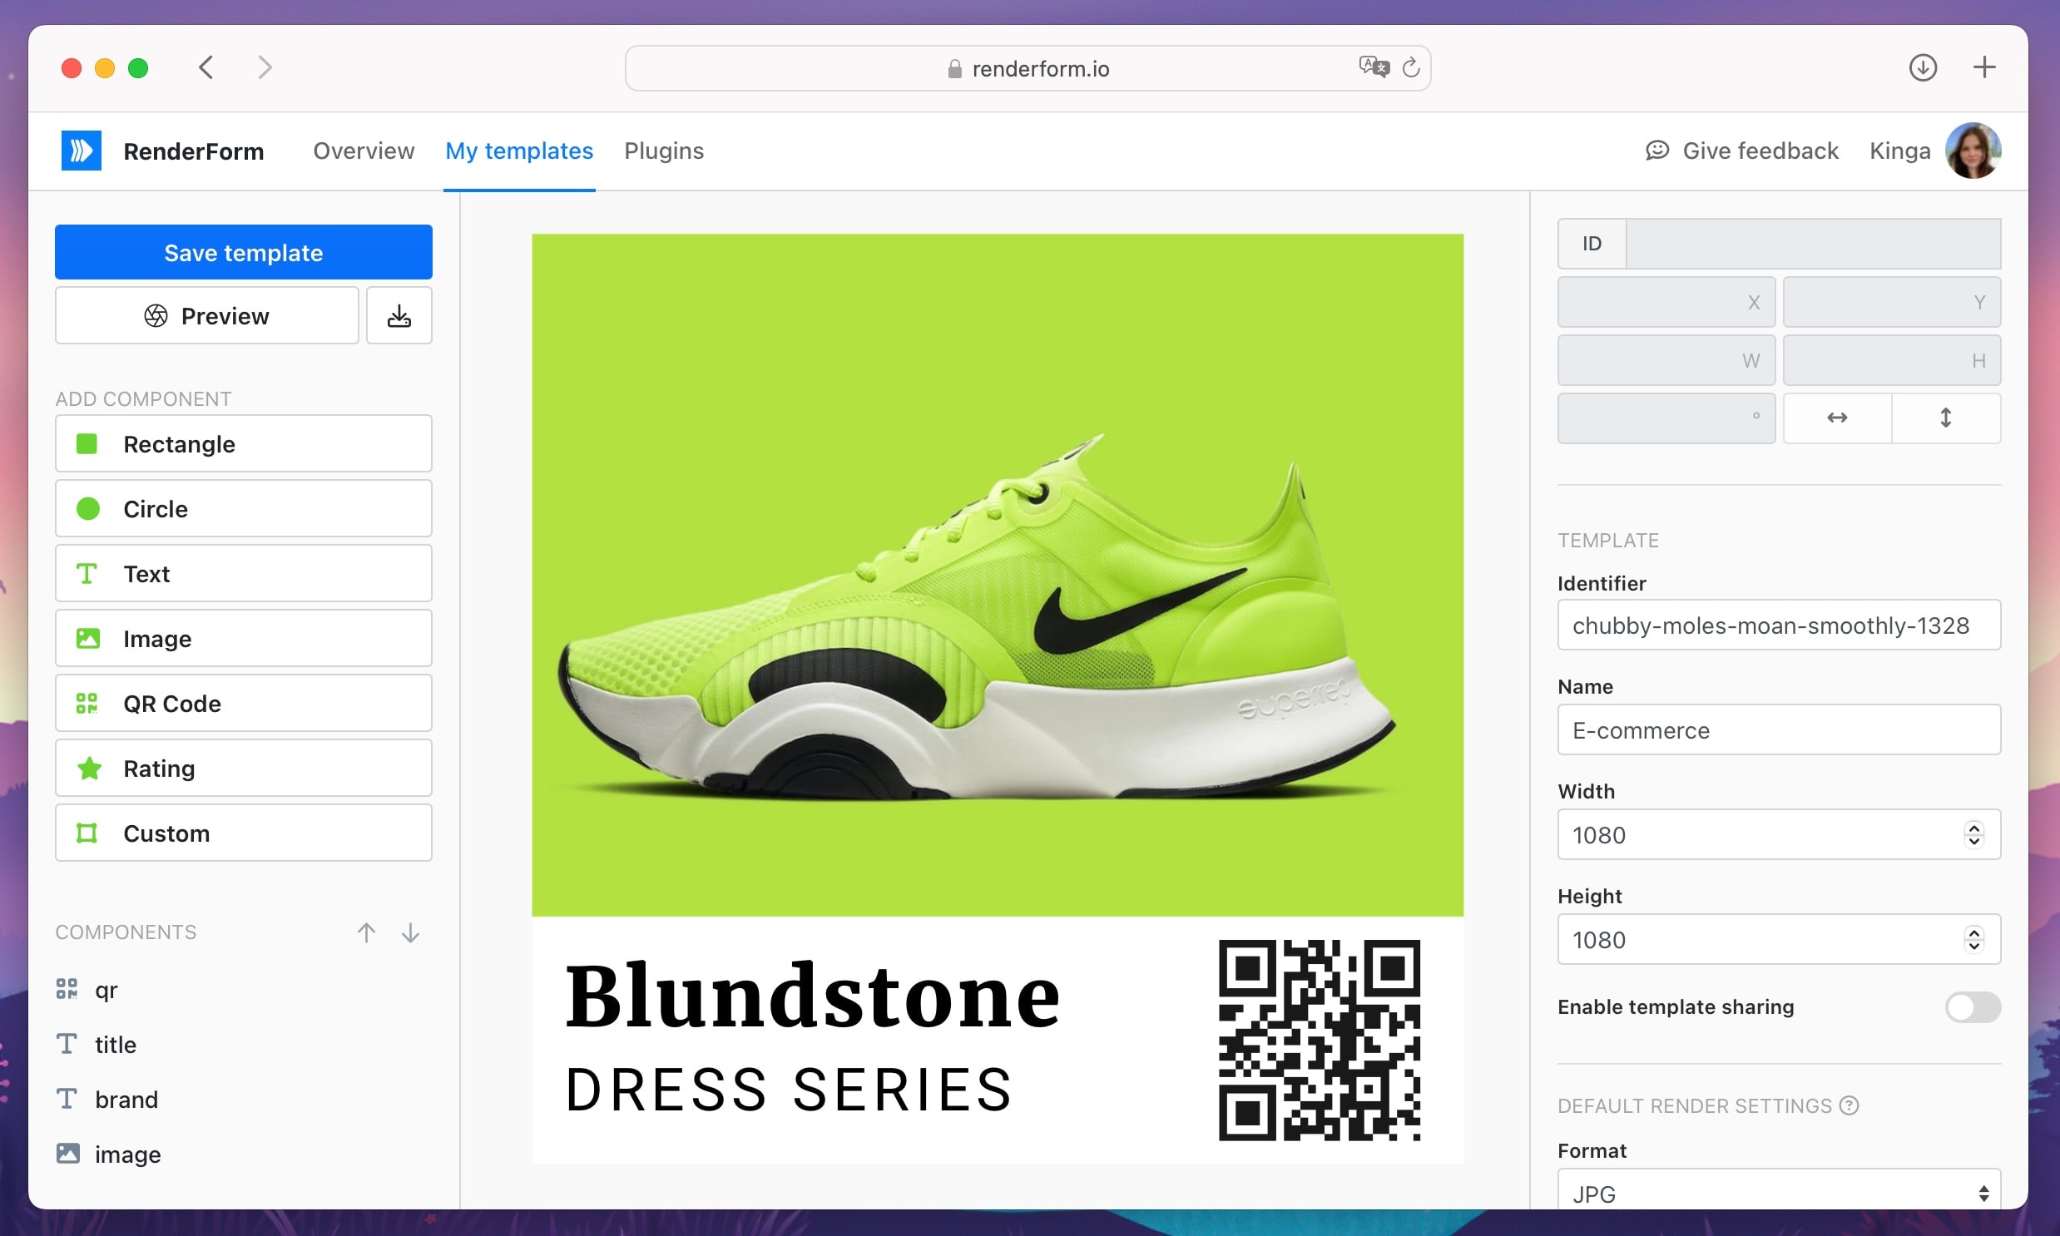This screenshot has width=2060, height=1236.
Task: Add a Circle component
Action: click(243, 509)
